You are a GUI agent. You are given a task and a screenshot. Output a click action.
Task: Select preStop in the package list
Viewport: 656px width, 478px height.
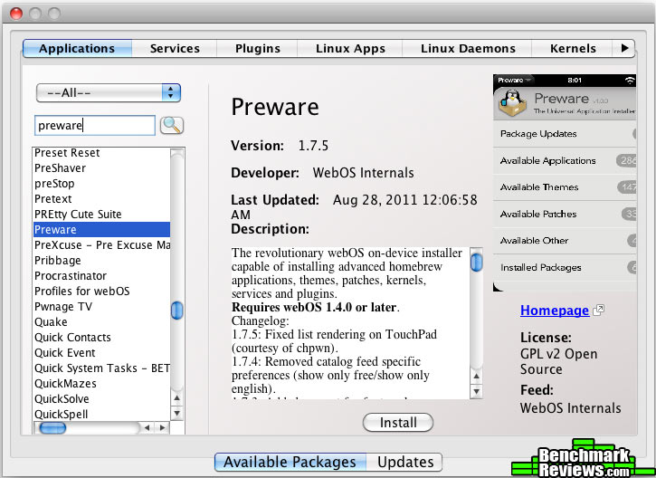(101, 184)
